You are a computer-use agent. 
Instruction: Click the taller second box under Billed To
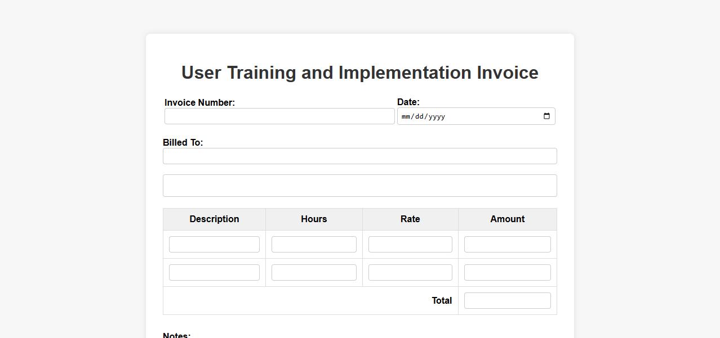coord(359,186)
